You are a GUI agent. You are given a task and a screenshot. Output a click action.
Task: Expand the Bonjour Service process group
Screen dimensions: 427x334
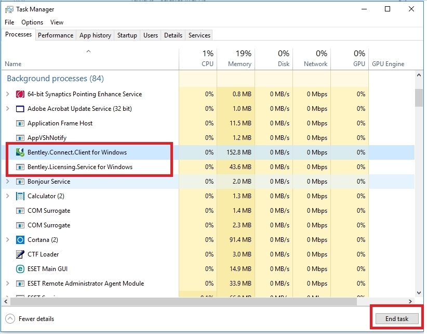point(8,182)
